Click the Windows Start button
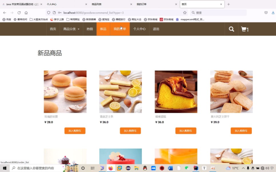Image resolution: width=276 pixels, height=172 pixels. [x=4, y=169]
